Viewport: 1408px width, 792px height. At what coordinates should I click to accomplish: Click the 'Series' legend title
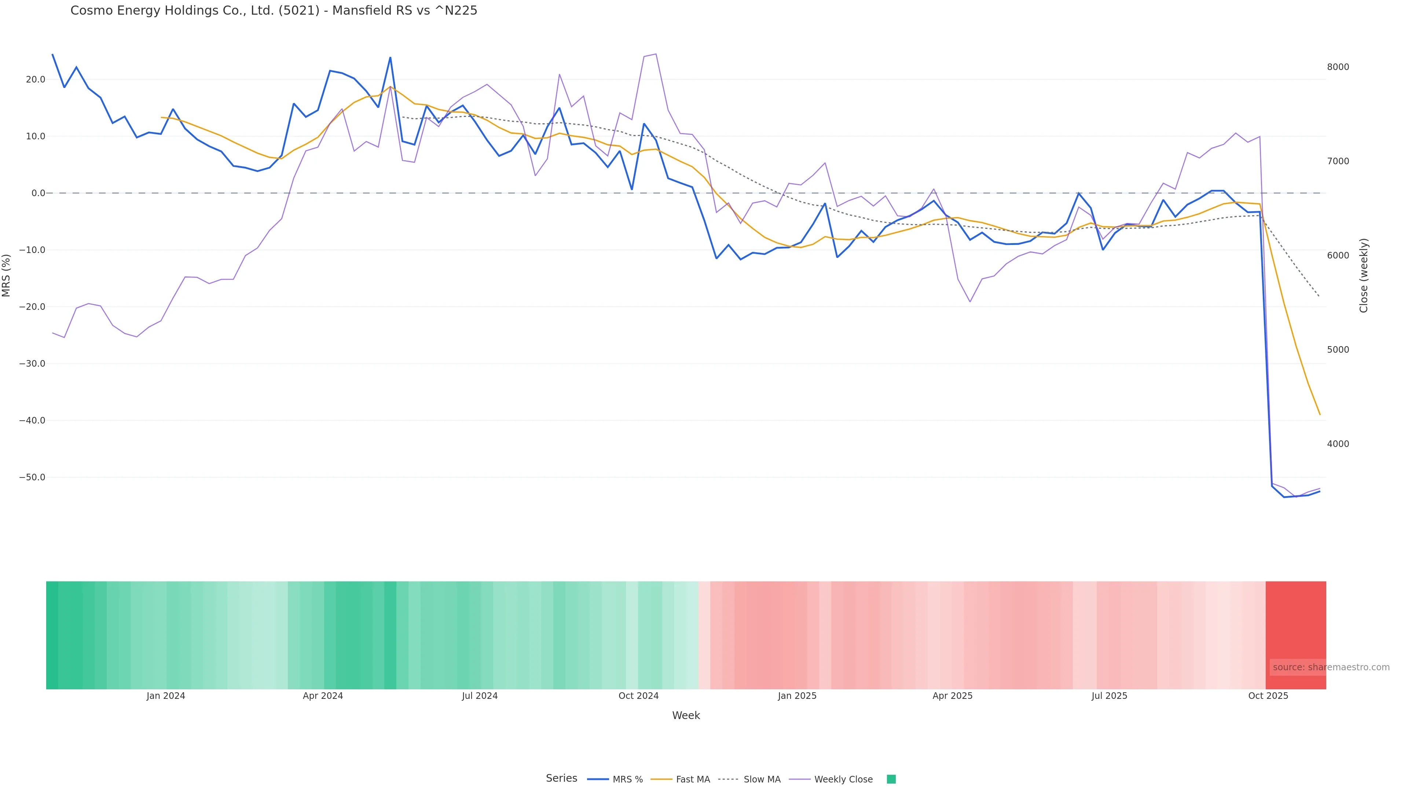561,778
